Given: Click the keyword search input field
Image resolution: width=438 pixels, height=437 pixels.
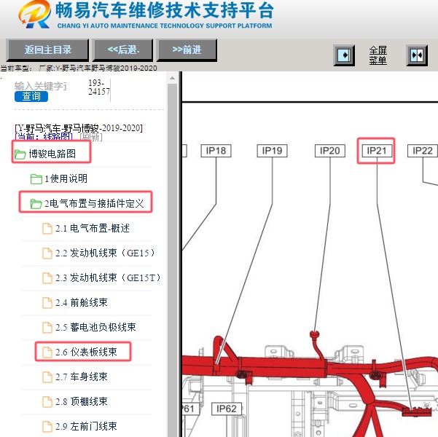Looking at the screenshot, I should tap(41, 86).
